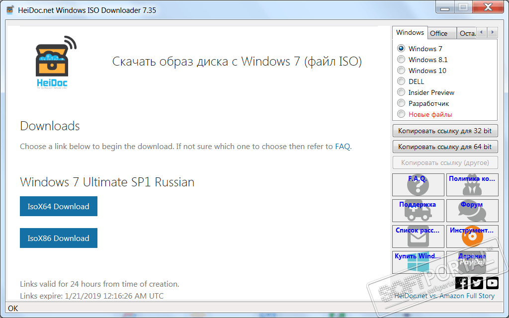The height and width of the screenshot is (318, 509).
Task: Click the Downloads heading
Action: coord(50,126)
